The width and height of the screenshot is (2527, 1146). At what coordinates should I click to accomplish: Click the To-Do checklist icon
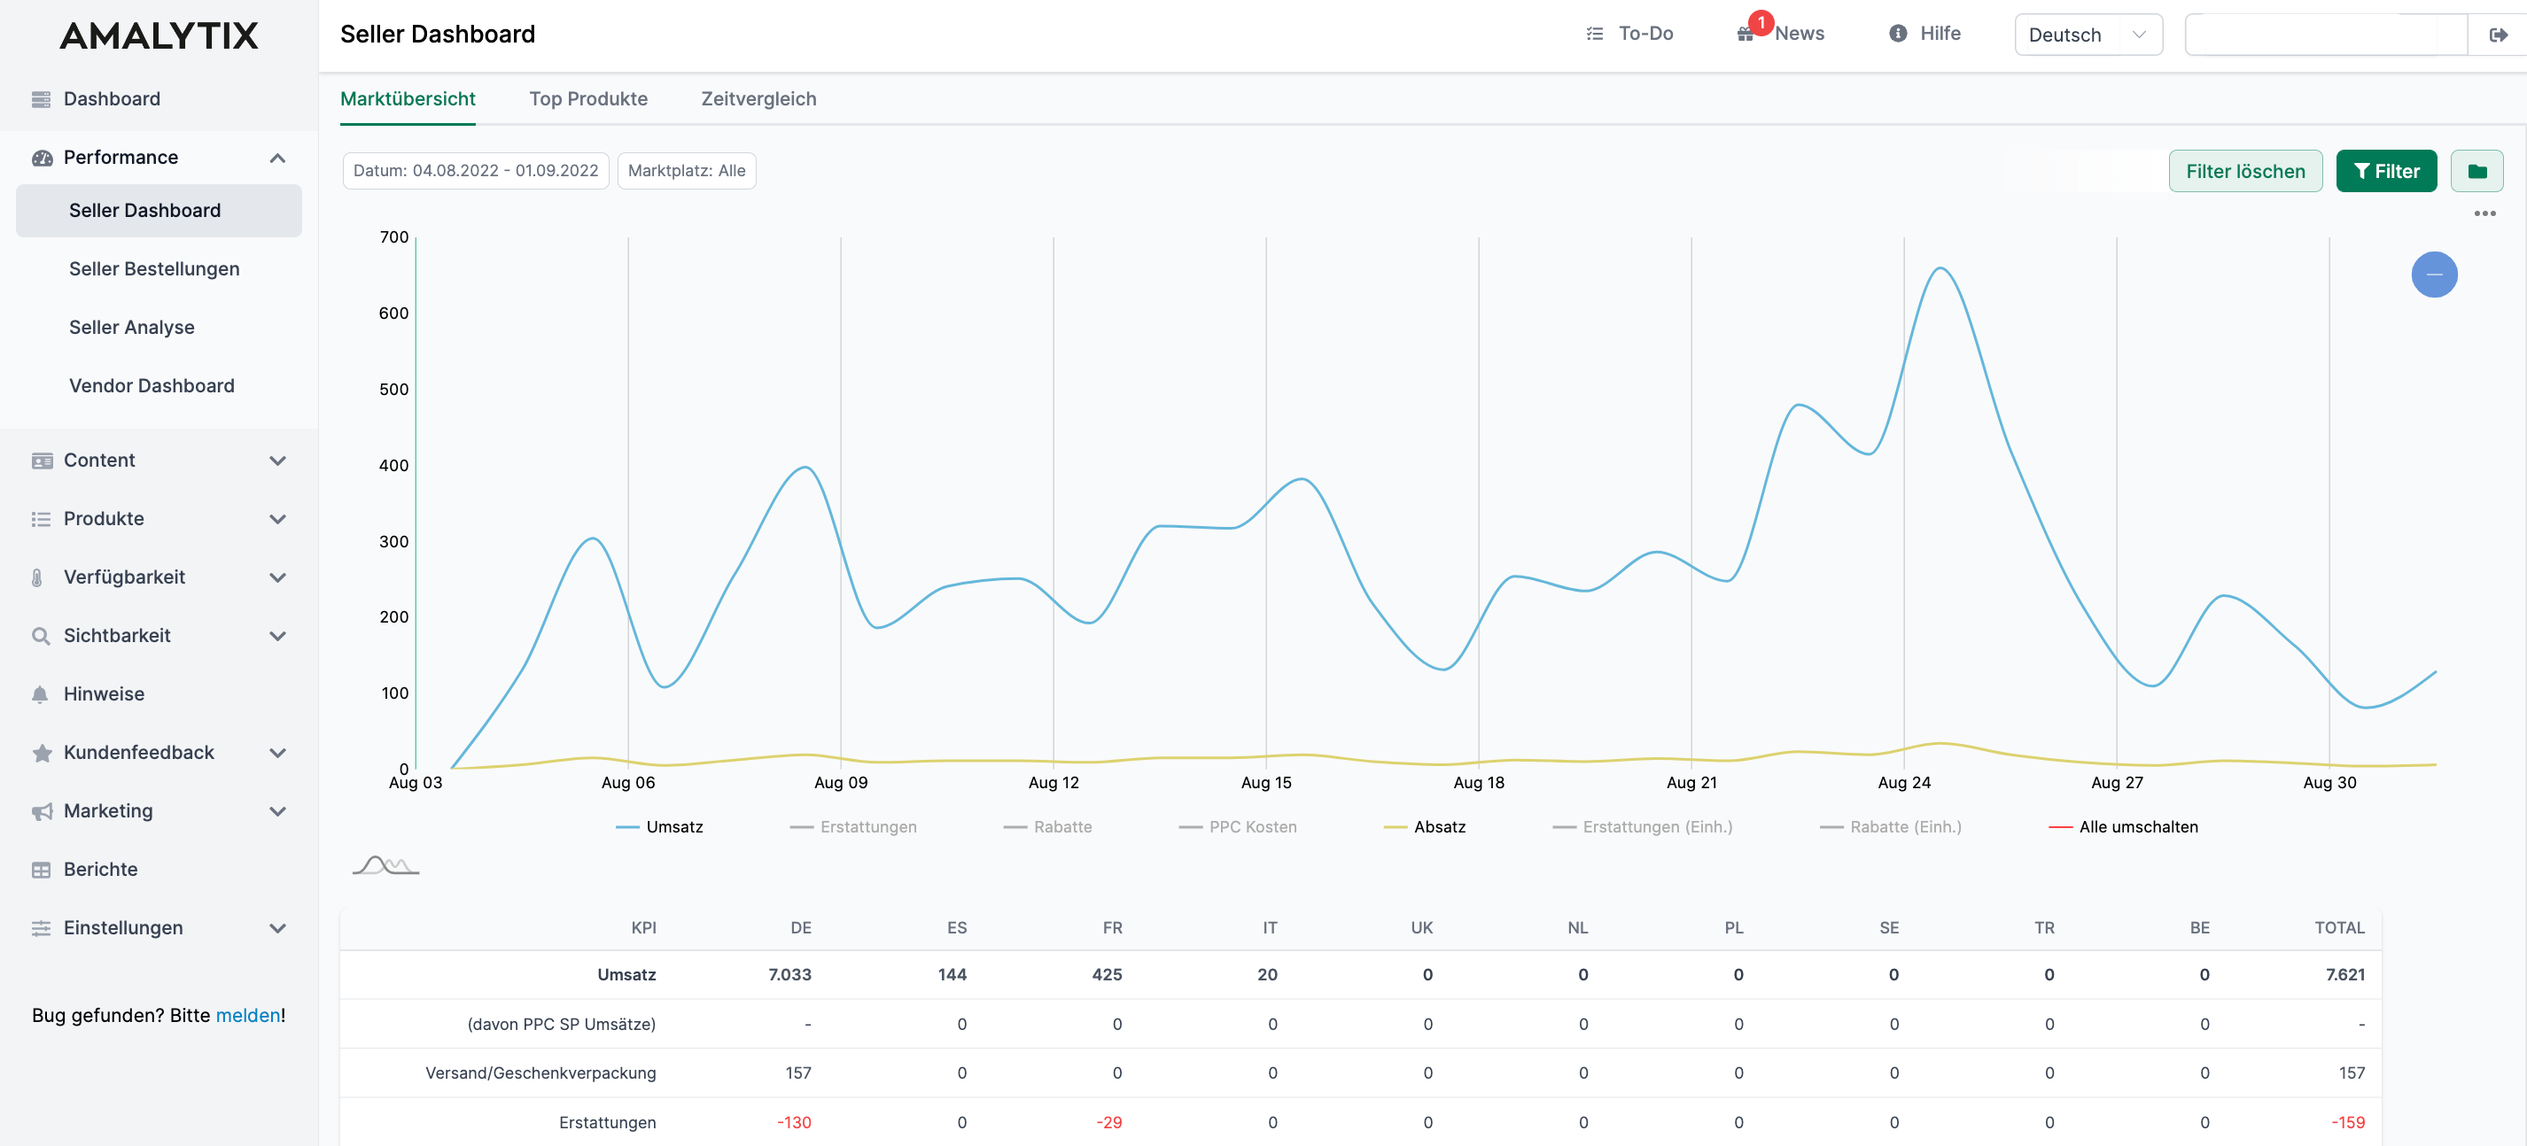pyautogui.click(x=1595, y=34)
